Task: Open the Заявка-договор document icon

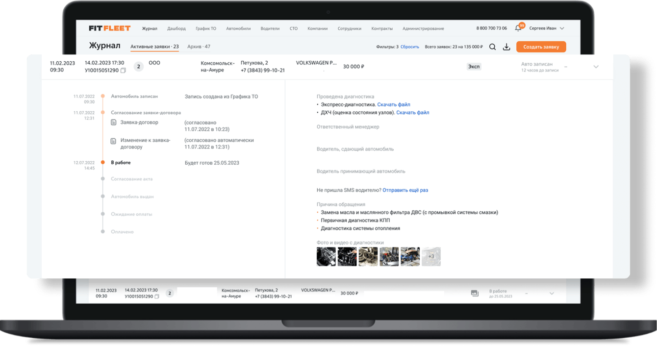Action: coord(114,122)
